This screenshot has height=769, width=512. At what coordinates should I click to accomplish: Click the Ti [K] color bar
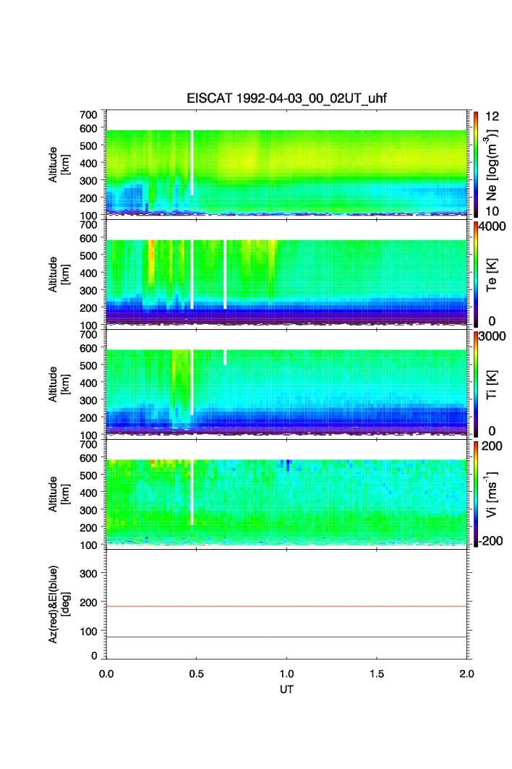point(476,384)
